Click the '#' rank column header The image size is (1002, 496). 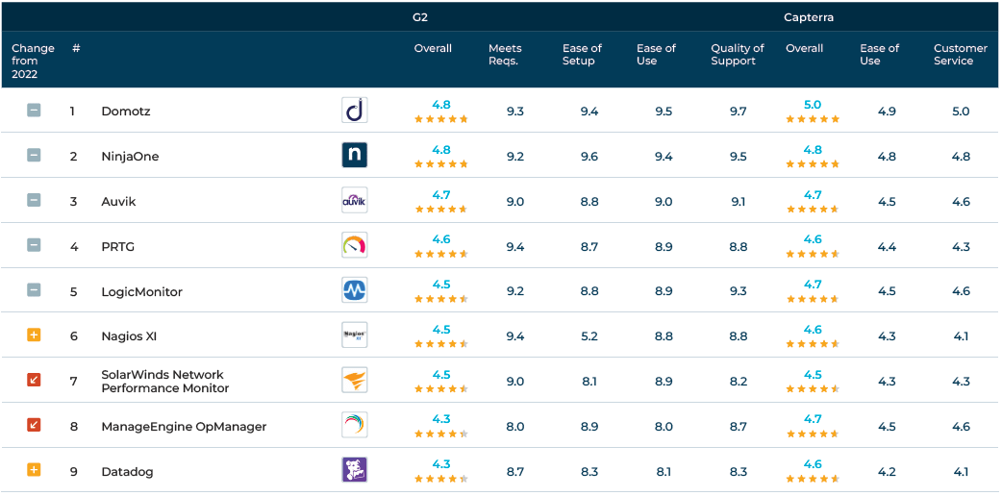[75, 48]
